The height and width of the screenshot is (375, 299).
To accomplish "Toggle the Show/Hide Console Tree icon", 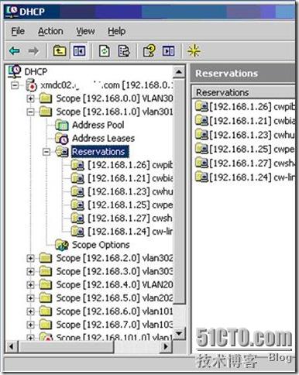I will pyautogui.click(x=79, y=51).
